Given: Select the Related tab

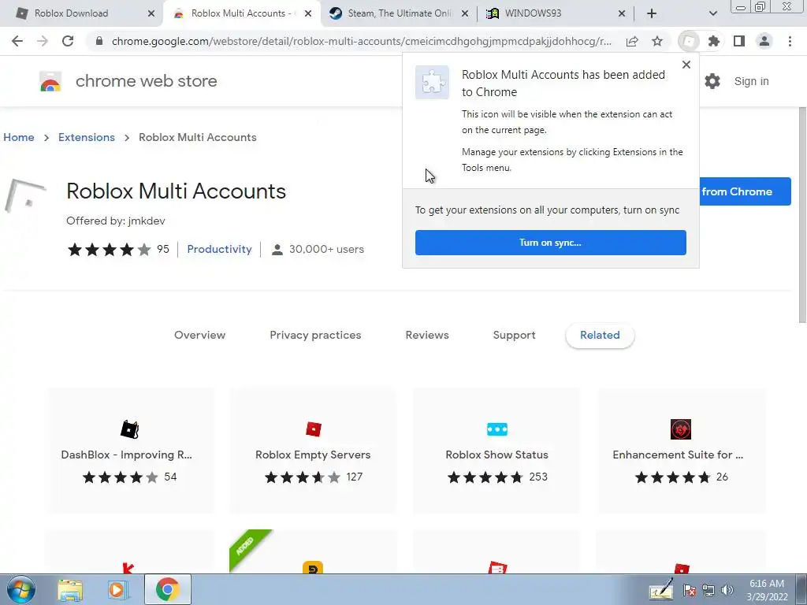Looking at the screenshot, I should point(600,335).
